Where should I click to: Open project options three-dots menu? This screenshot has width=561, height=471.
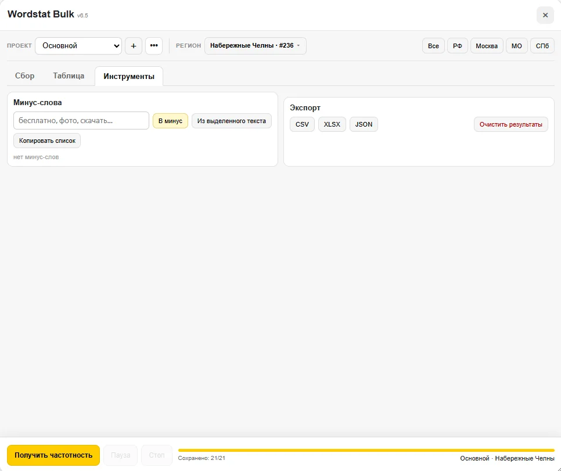click(x=154, y=46)
